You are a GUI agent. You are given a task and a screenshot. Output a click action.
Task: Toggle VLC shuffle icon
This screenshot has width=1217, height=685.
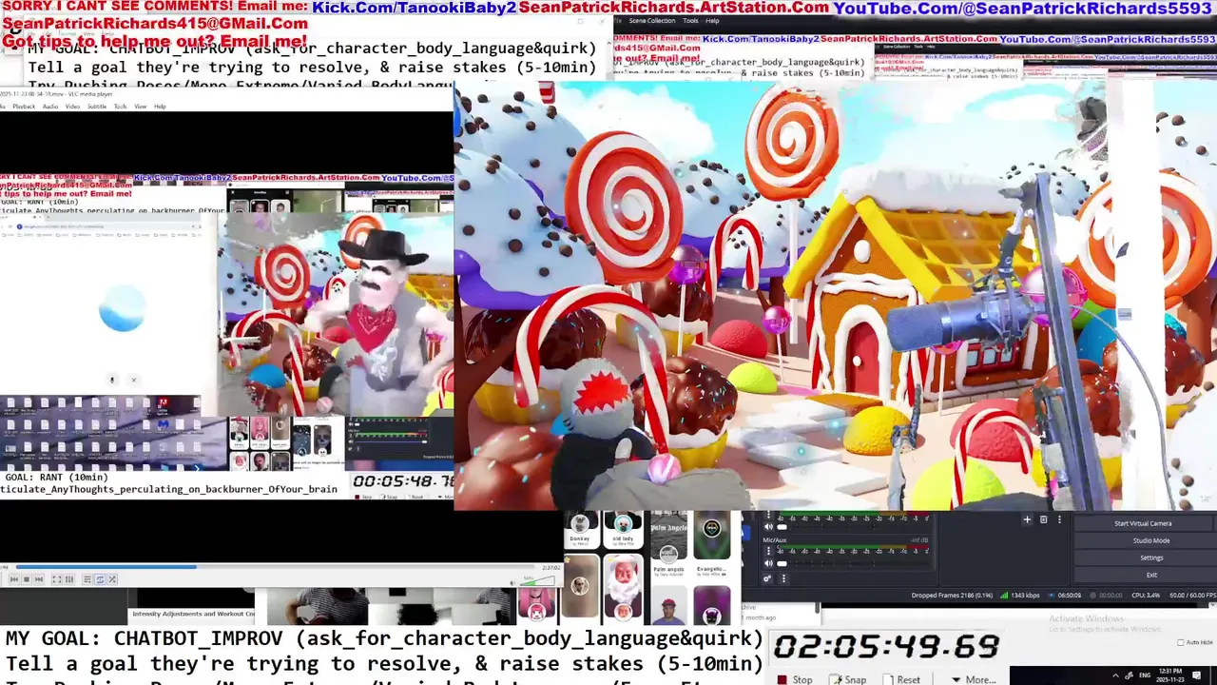tap(112, 579)
